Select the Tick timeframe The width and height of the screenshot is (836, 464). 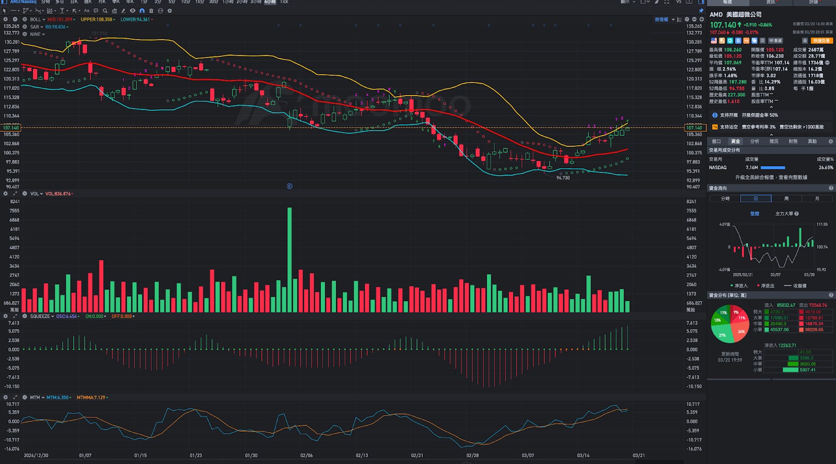284,2
